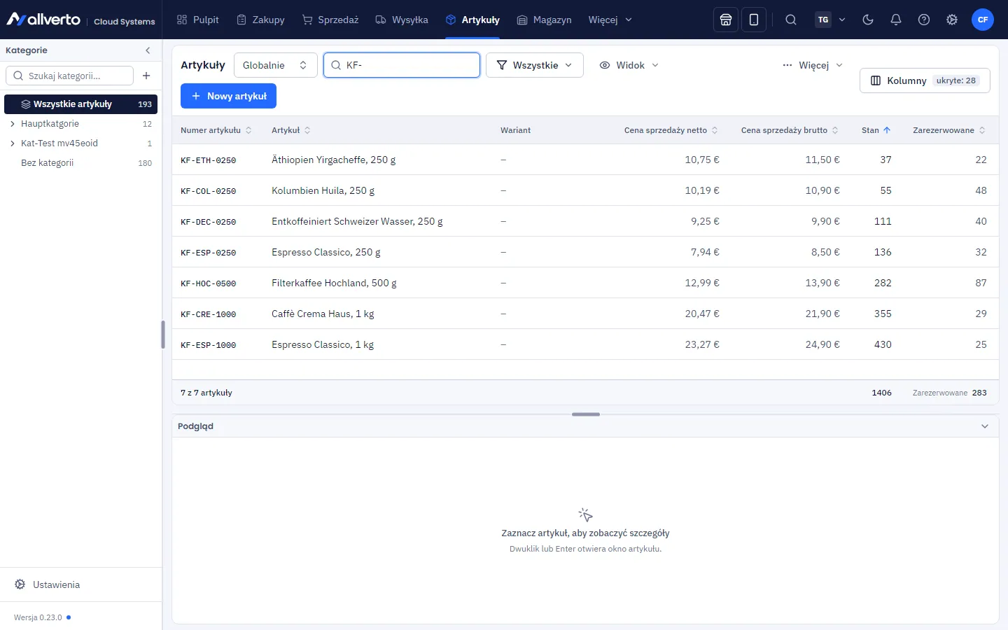This screenshot has height=630, width=1008.
Task: Select the KF-ETH-0250 article row
Action: coord(585,160)
